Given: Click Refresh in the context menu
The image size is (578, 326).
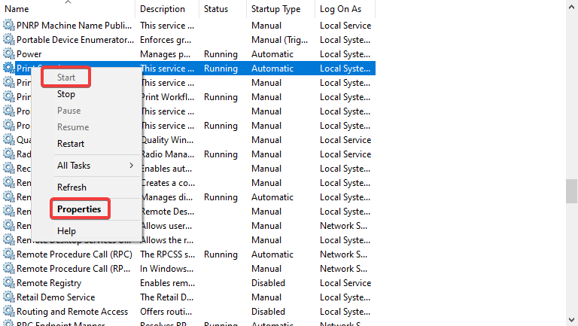Looking at the screenshot, I should click(x=71, y=187).
